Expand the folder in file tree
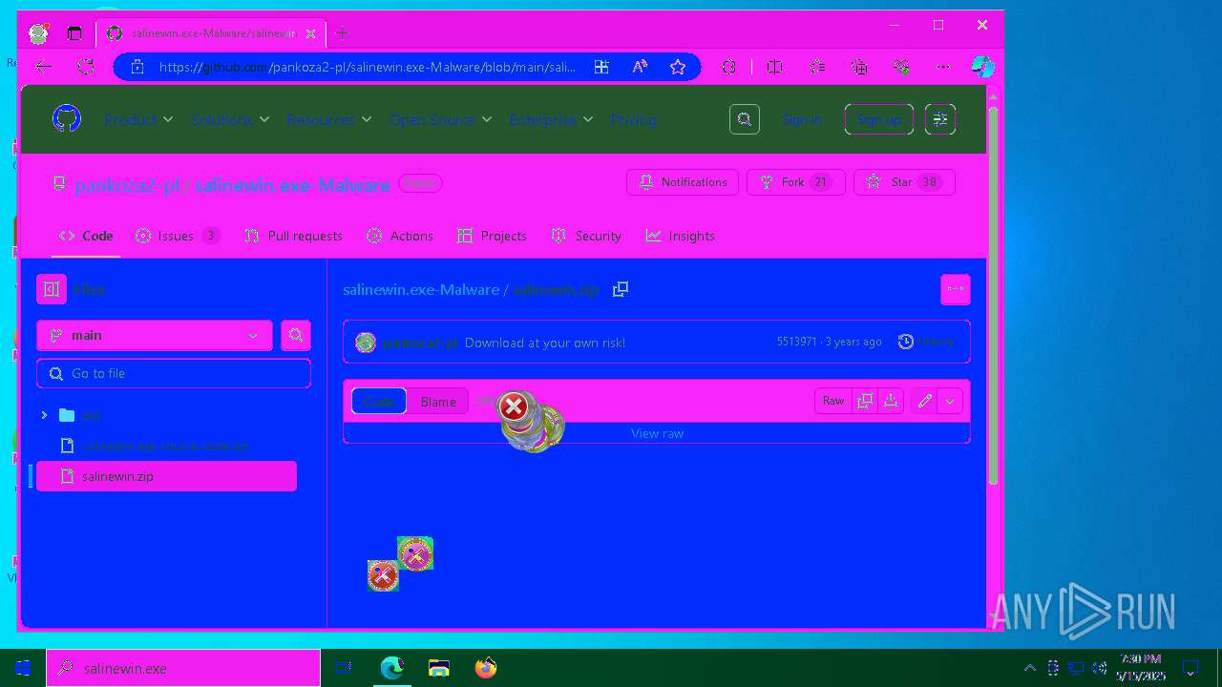 [x=44, y=415]
